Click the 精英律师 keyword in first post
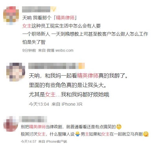The height and width of the screenshot is (149, 155). pos(65,18)
